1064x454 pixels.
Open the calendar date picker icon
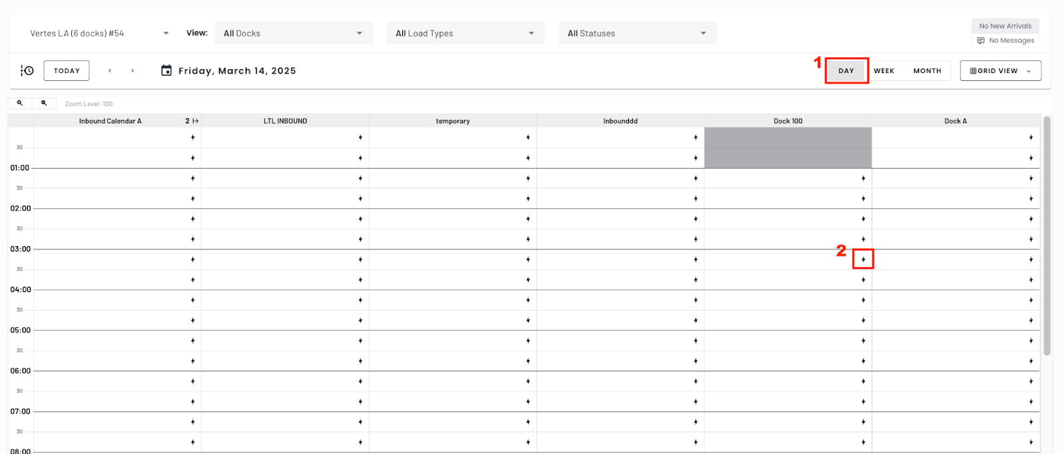point(166,70)
